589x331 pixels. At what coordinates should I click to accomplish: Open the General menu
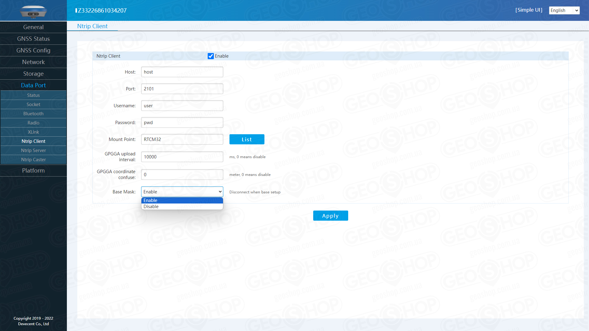click(33, 27)
